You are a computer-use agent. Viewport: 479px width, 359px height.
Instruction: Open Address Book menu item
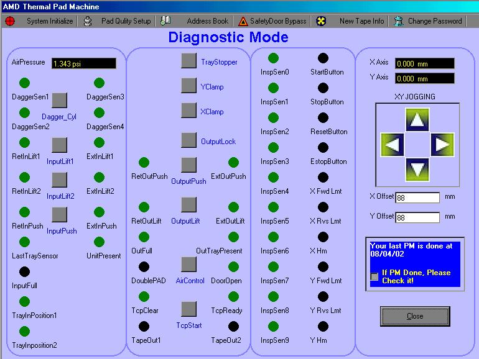[207, 21]
